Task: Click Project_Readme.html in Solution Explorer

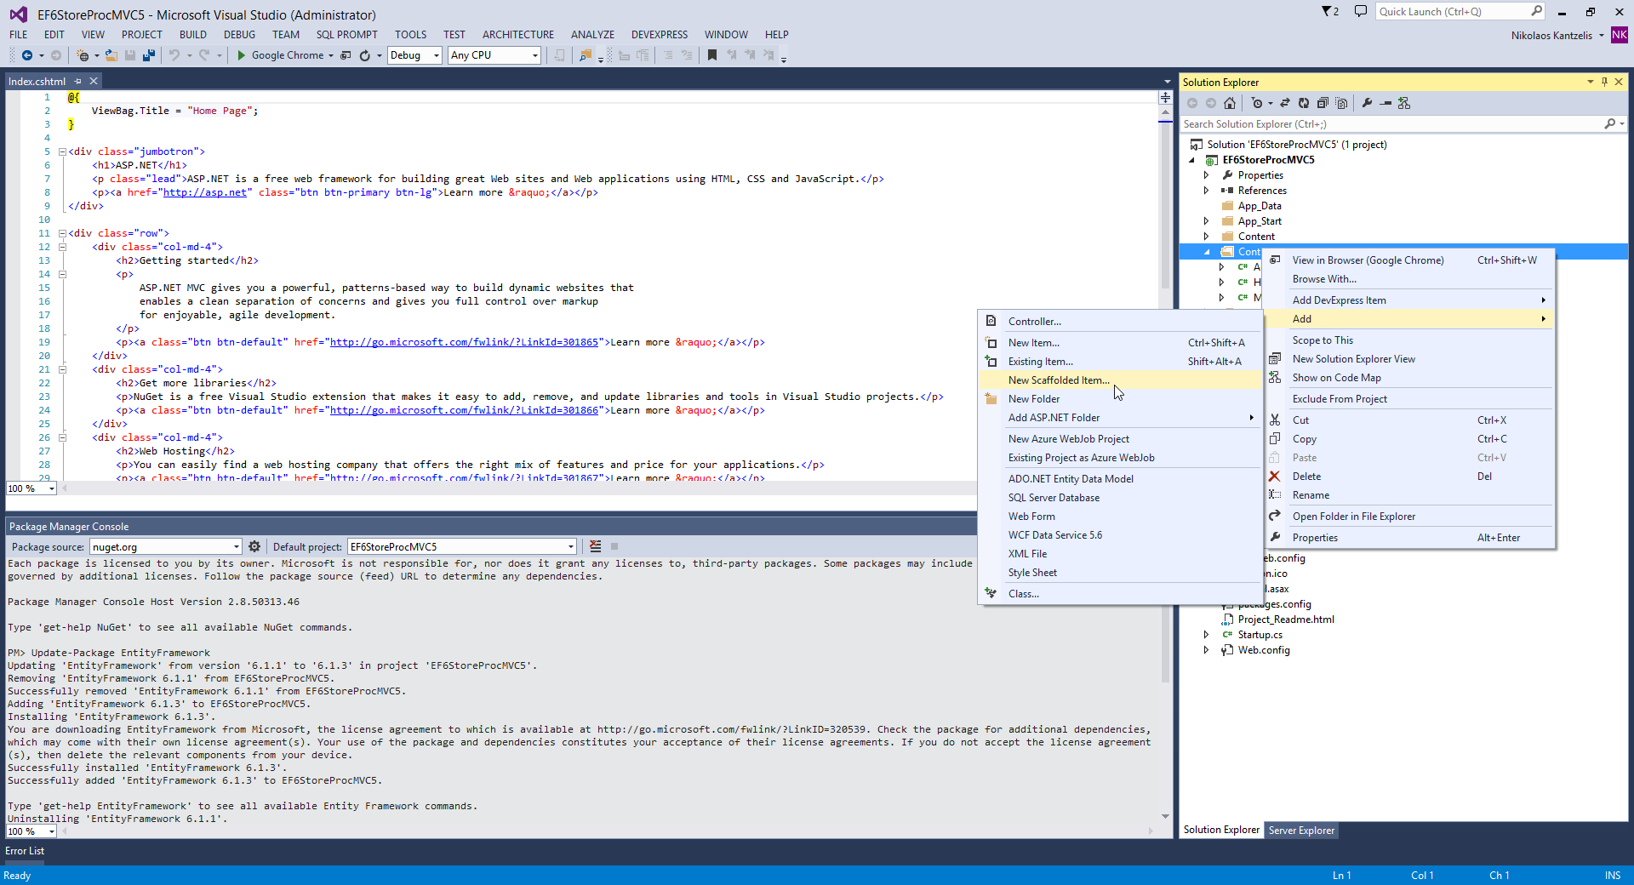Action: point(1285,619)
